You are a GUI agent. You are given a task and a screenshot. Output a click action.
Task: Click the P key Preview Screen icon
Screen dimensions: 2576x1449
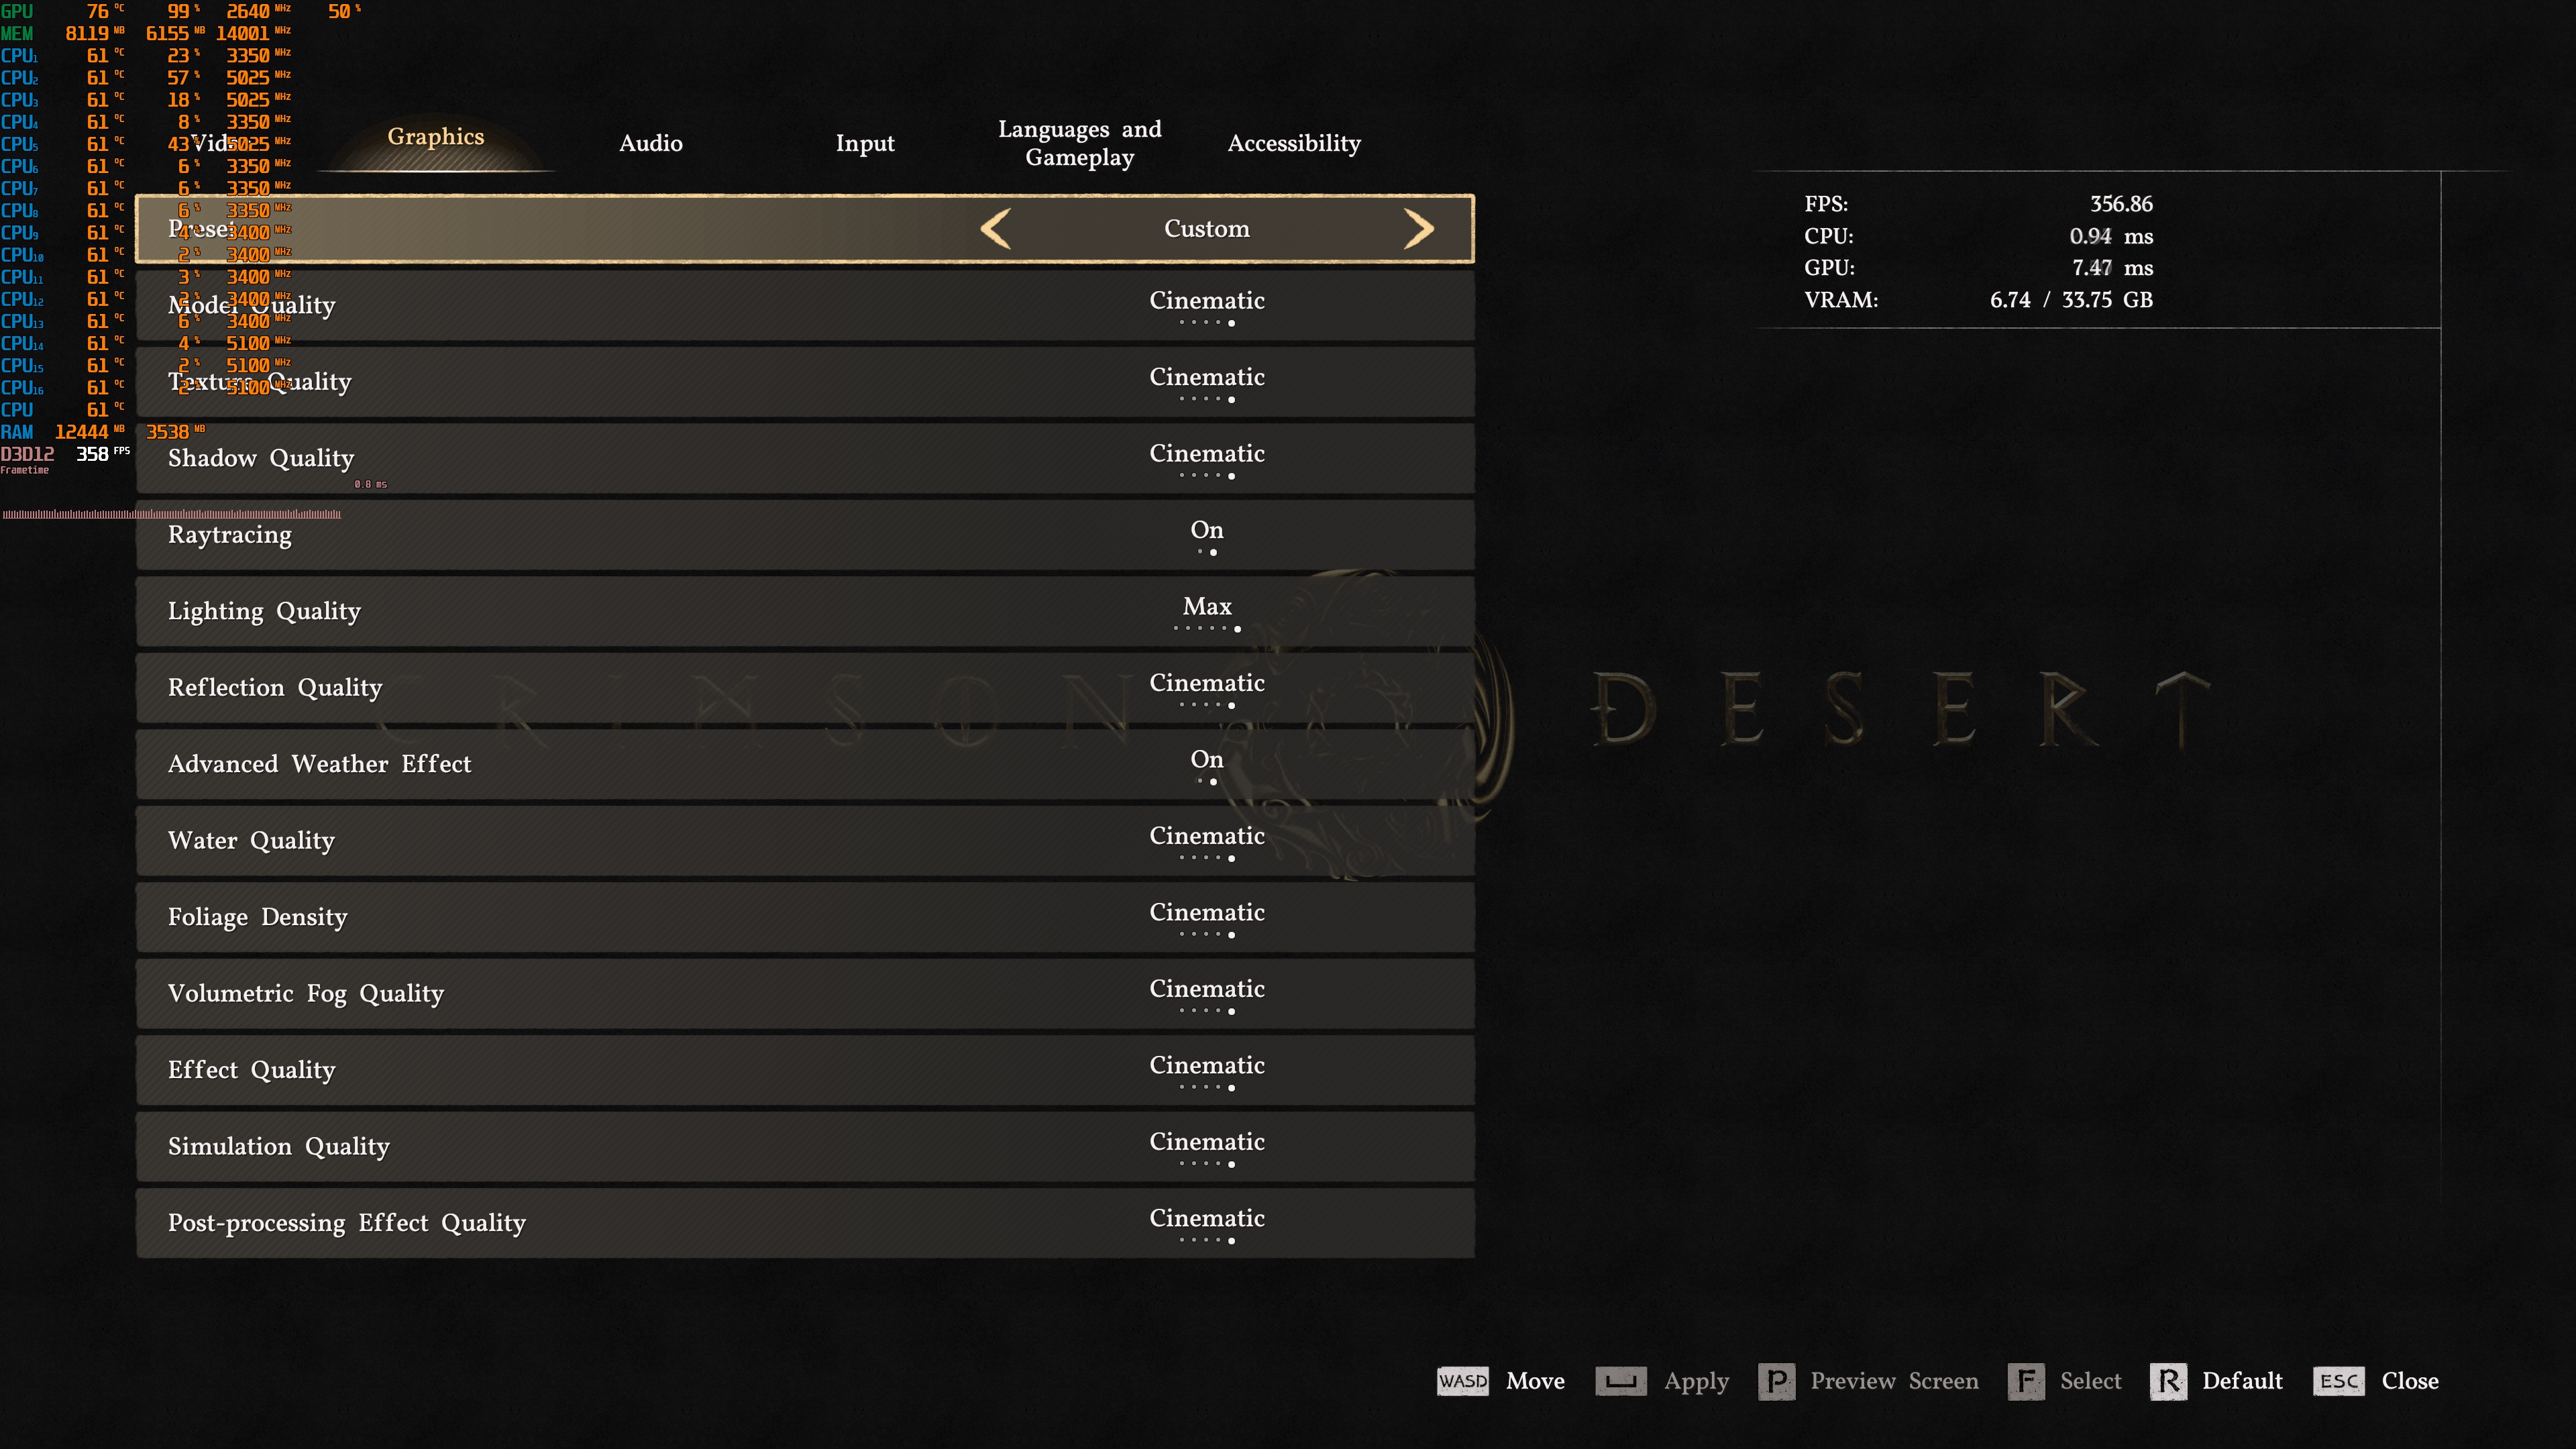1776,1381
